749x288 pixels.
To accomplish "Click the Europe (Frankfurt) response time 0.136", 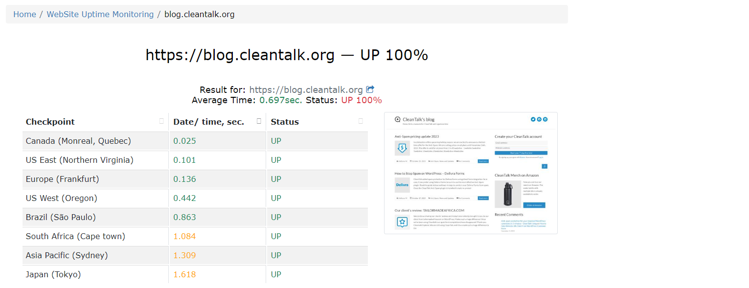I will 184,179.
